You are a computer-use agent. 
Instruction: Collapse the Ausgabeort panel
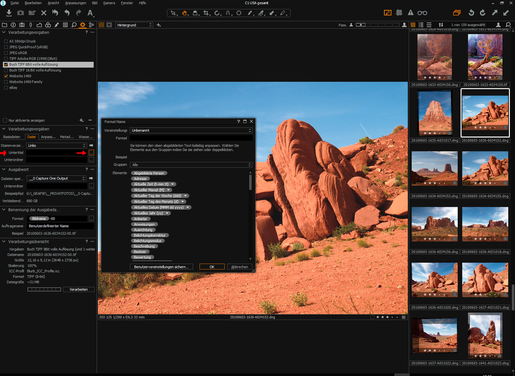[4, 169]
